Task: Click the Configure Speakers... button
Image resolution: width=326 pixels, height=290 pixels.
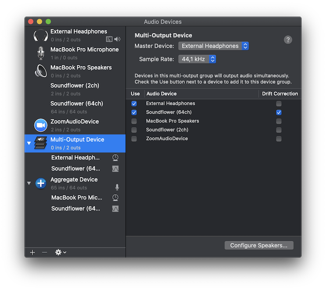Action: pos(259,246)
